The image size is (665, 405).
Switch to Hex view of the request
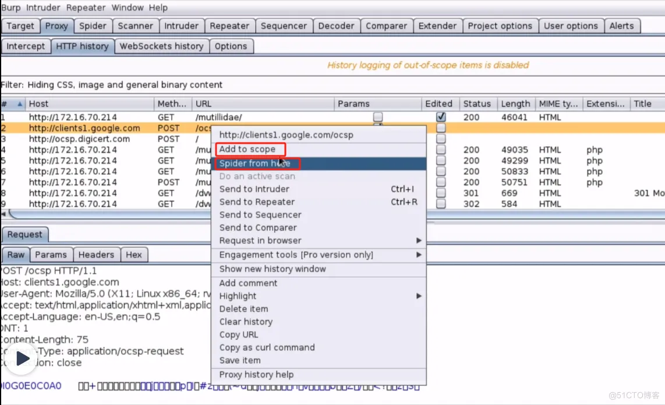click(135, 254)
